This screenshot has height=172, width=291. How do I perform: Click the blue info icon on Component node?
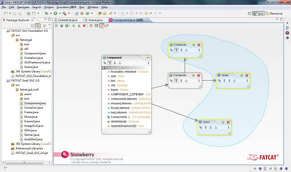pos(148,63)
